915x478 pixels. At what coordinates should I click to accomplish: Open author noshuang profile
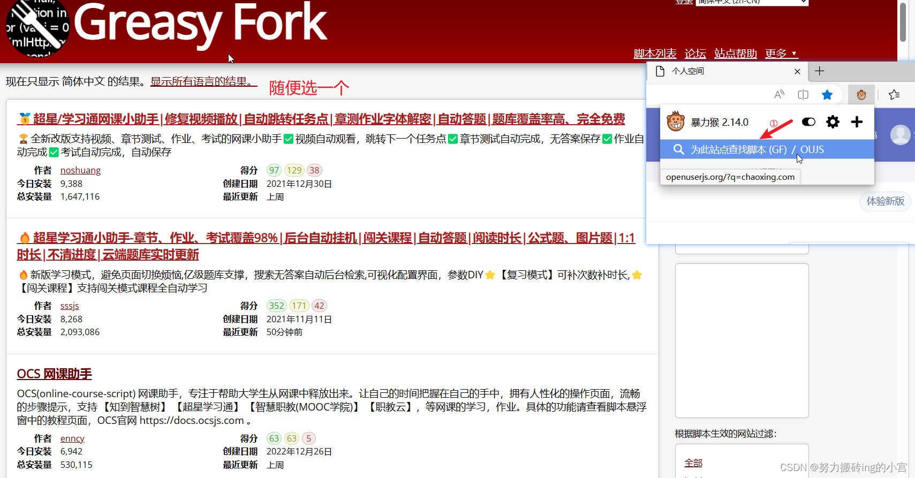coord(80,170)
